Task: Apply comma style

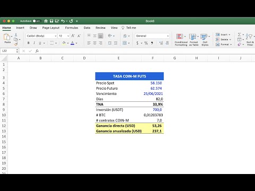Action: (x=152, y=43)
